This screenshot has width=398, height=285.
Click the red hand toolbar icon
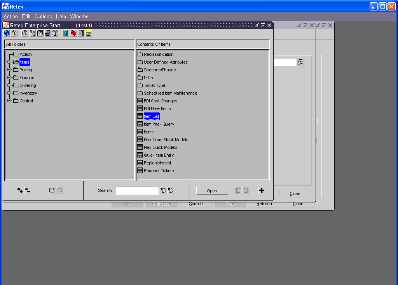click(73, 33)
